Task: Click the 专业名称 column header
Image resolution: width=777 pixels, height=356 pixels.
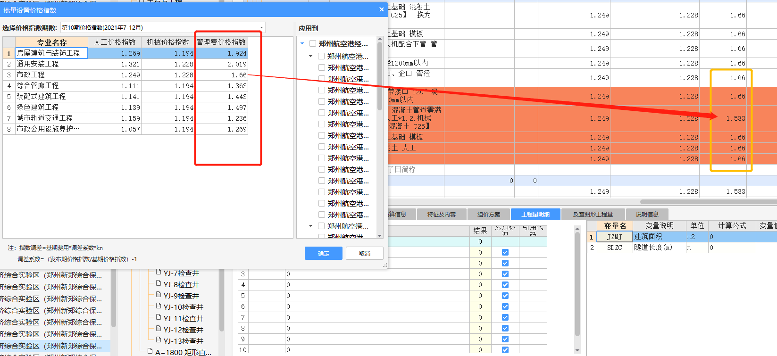Action: click(x=52, y=42)
